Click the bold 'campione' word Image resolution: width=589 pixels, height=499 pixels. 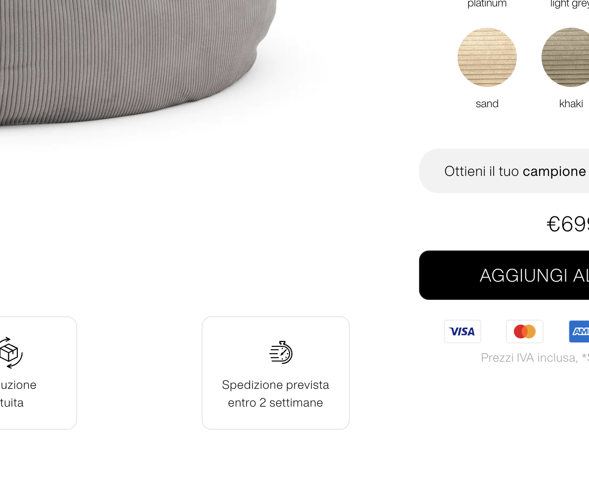point(554,171)
